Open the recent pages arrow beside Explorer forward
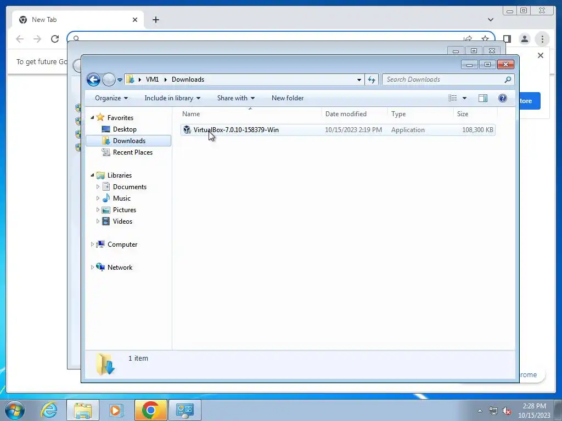Screen dimensions: 562x421 (x=120, y=80)
